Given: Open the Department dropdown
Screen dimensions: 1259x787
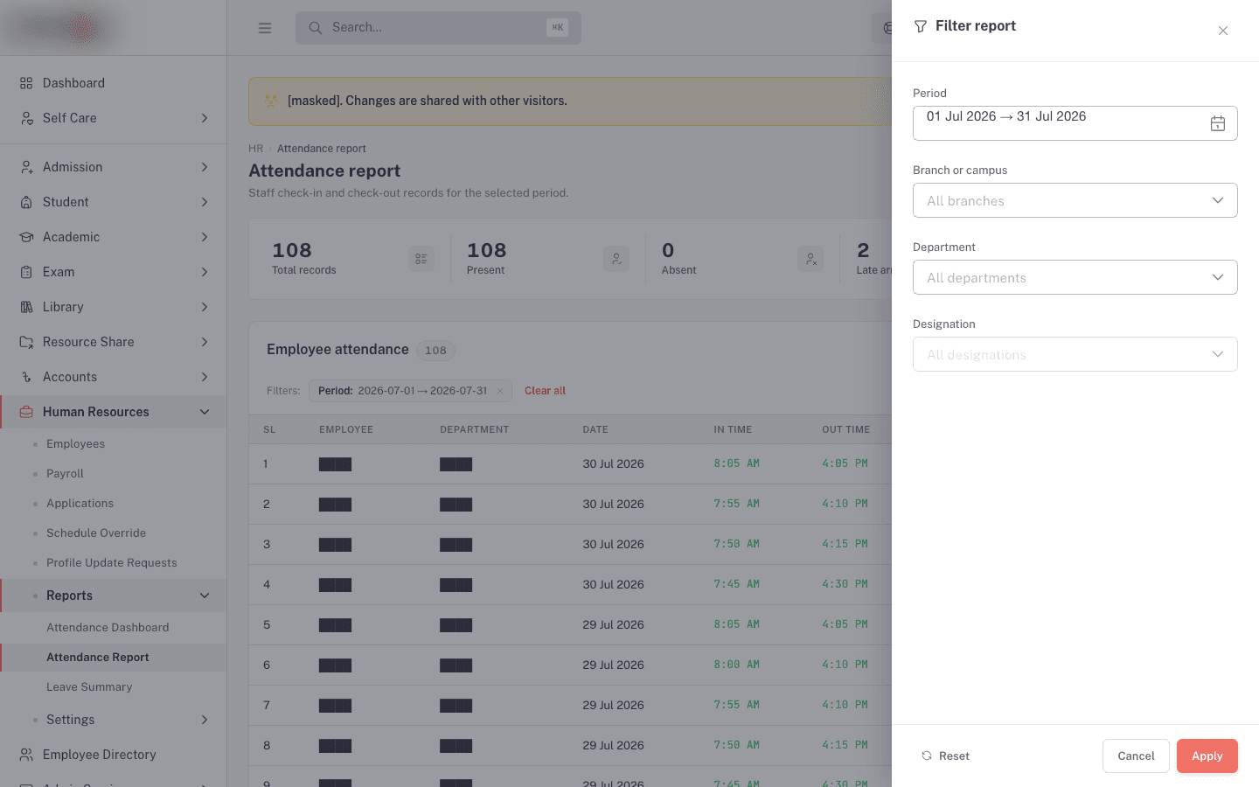Looking at the screenshot, I should pos(1075,277).
